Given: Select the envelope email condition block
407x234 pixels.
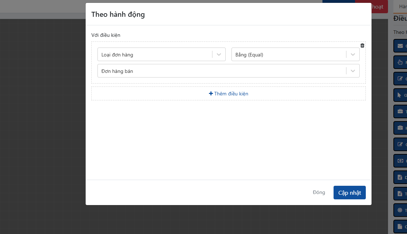Looking at the screenshot, I should coord(400,46).
